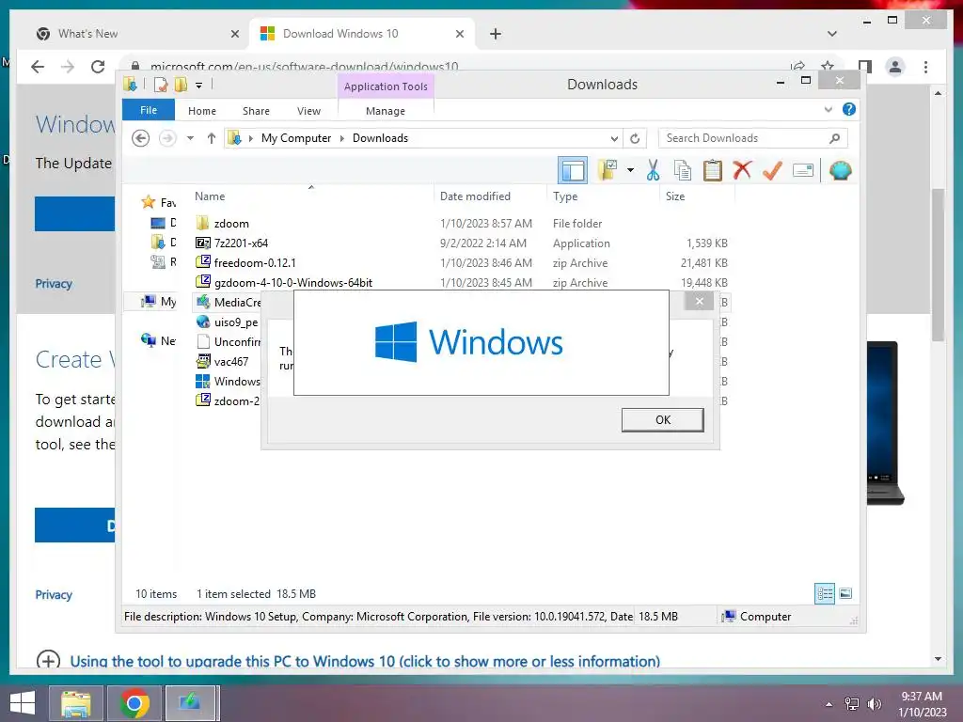The height and width of the screenshot is (722, 963).
Task: Open the File tab in Explorer
Action: [x=149, y=110]
